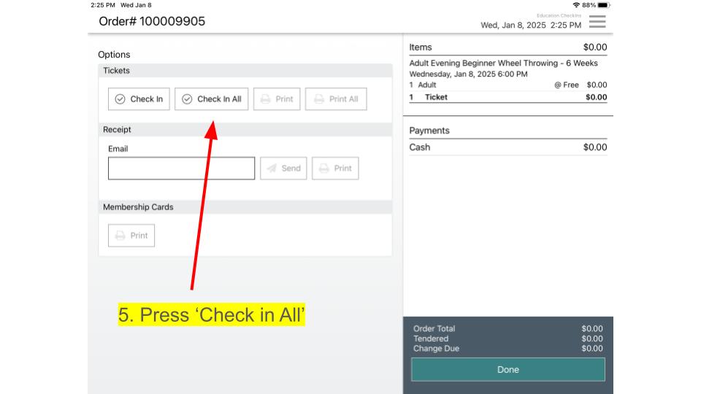Image resolution: width=701 pixels, height=394 pixels.
Task: Click the paper plane icon in Send
Action: pyautogui.click(x=272, y=169)
